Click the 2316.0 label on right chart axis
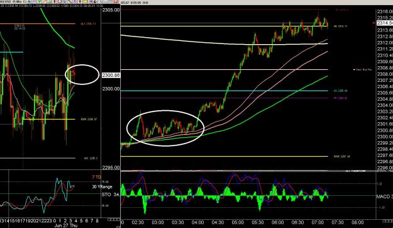The image size is (393, 228). (x=385, y=11)
